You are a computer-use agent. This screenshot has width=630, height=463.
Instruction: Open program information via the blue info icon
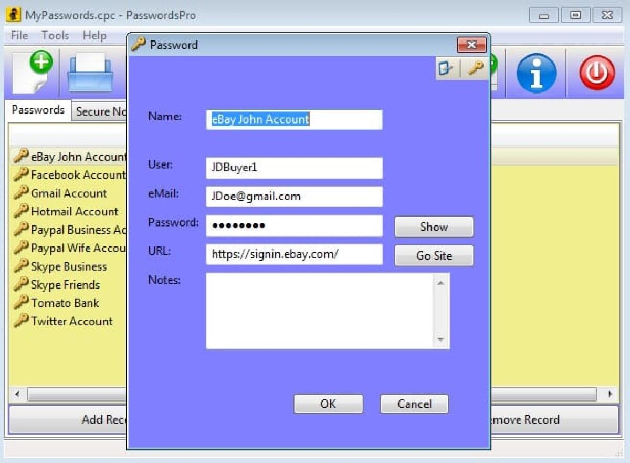pyautogui.click(x=536, y=73)
